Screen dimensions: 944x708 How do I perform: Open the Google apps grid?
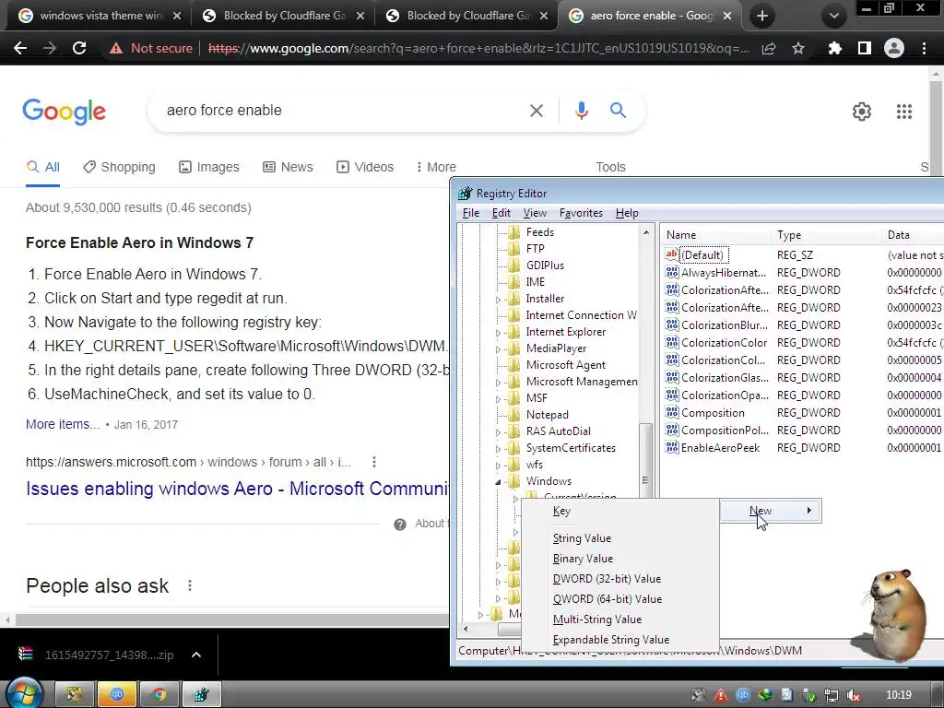[x=903, y=112]
